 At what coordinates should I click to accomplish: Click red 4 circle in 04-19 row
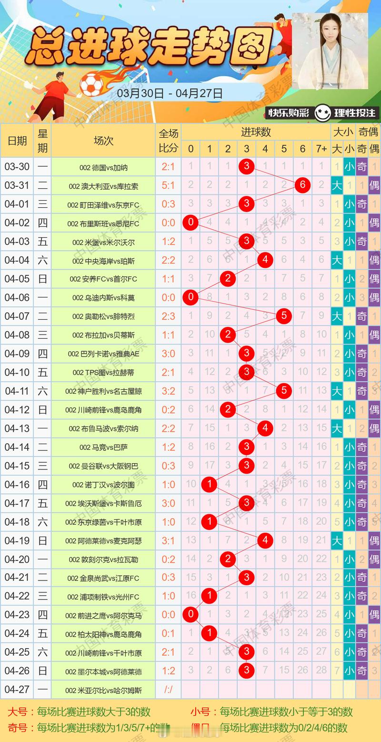pos(265,540)
